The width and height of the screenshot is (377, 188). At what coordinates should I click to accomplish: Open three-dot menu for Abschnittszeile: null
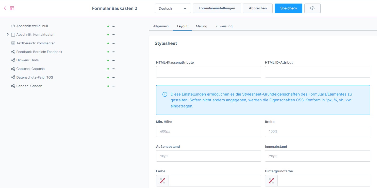[x=113, y=26]
